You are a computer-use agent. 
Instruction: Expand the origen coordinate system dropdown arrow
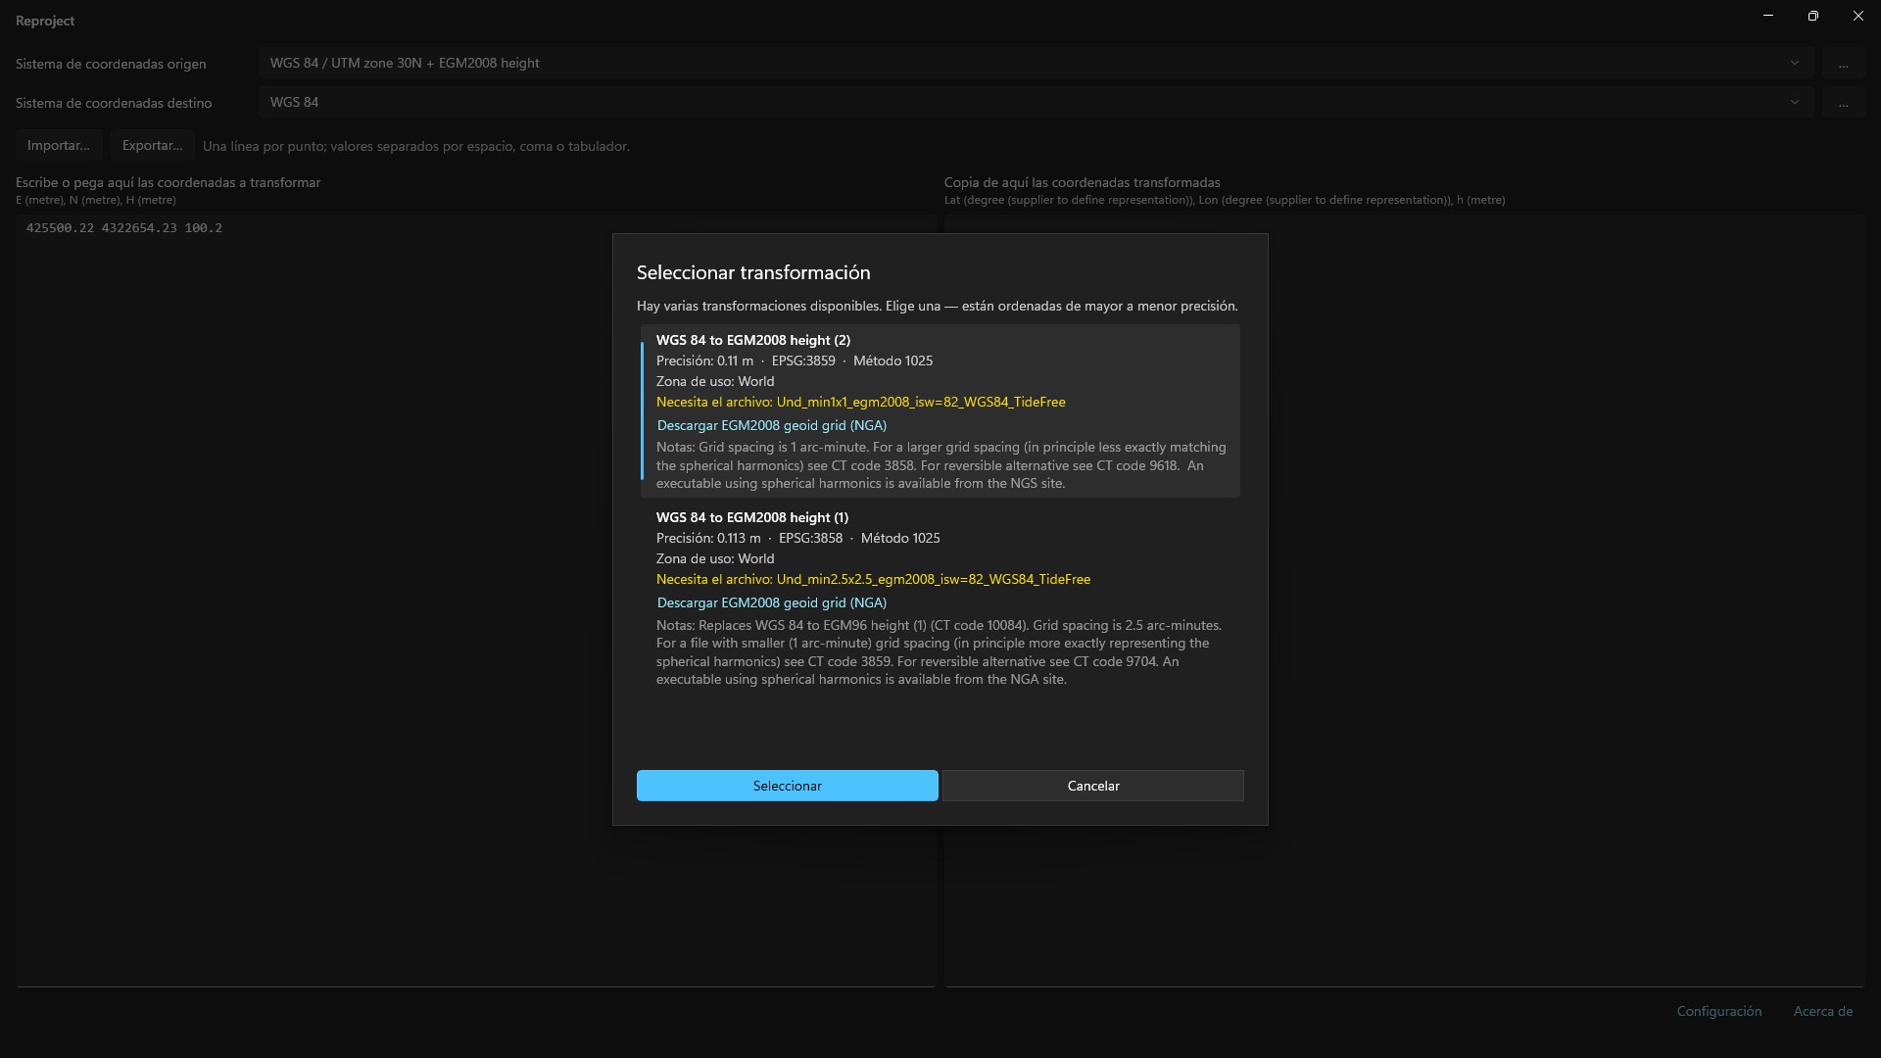(1794, 63)
